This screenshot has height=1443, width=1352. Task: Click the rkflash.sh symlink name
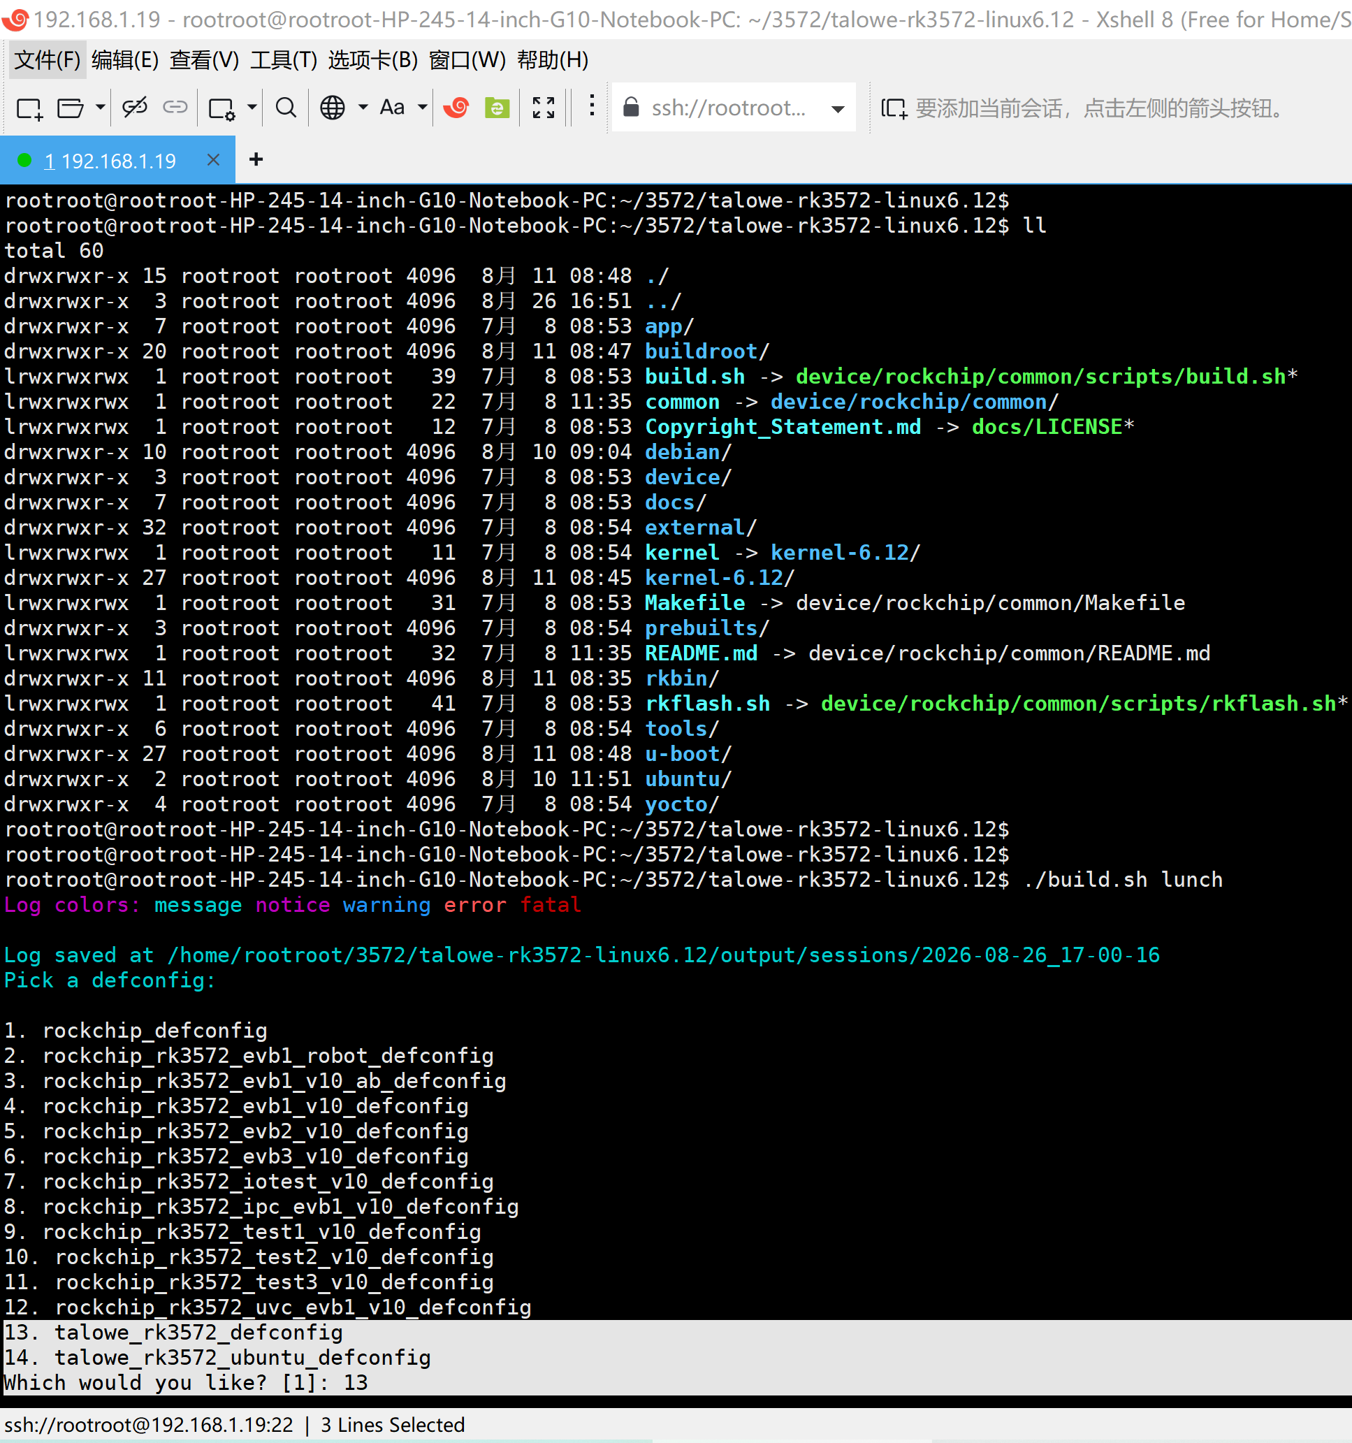pyautogui.click(x=707, y=704)
